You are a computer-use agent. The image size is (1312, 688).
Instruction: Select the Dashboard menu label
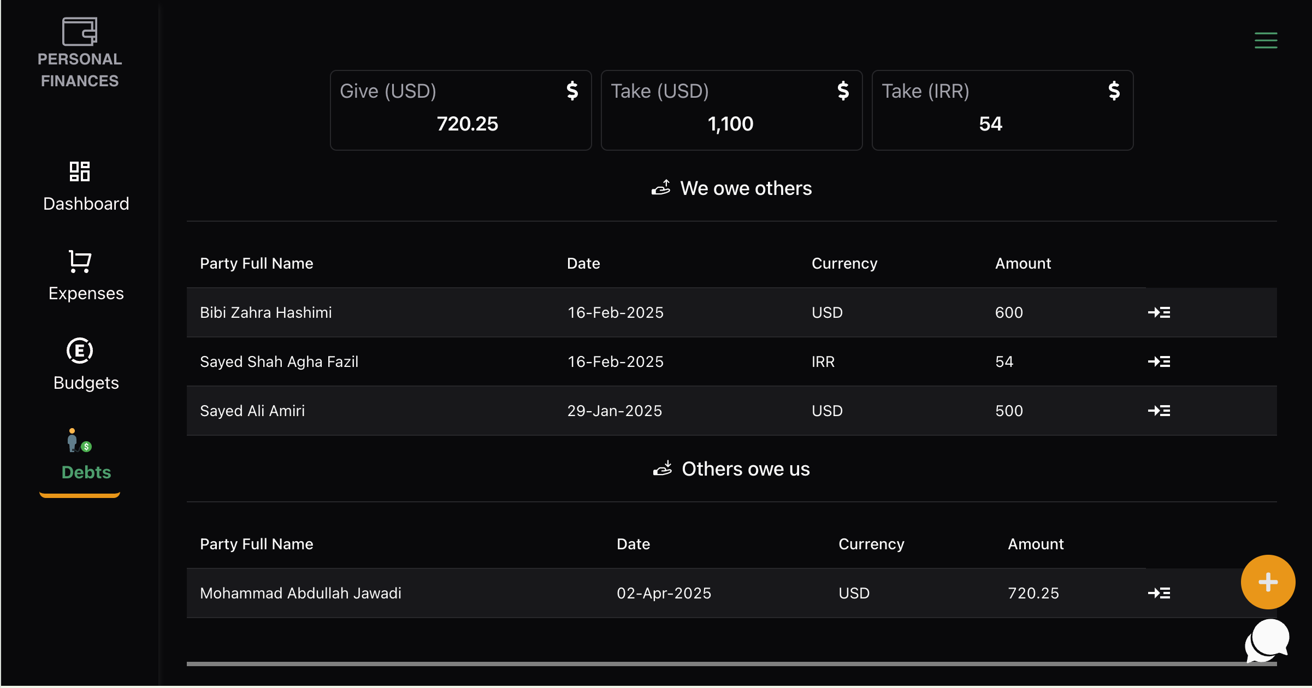click(x=85, y=204)
